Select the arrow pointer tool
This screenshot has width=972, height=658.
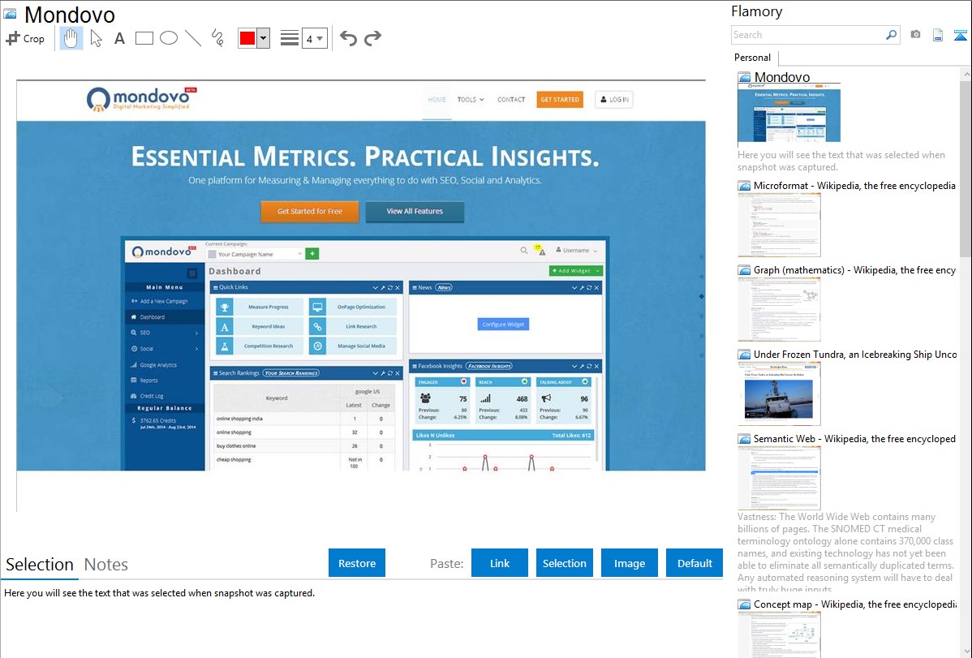(x=96, y=38)
